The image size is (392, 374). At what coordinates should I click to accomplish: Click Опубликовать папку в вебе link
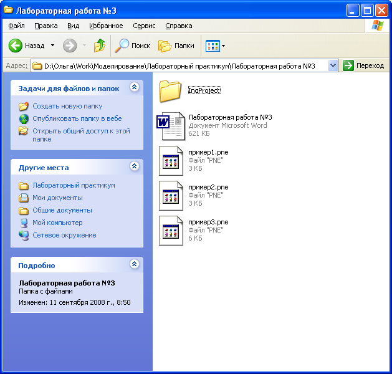click(77, 118)
